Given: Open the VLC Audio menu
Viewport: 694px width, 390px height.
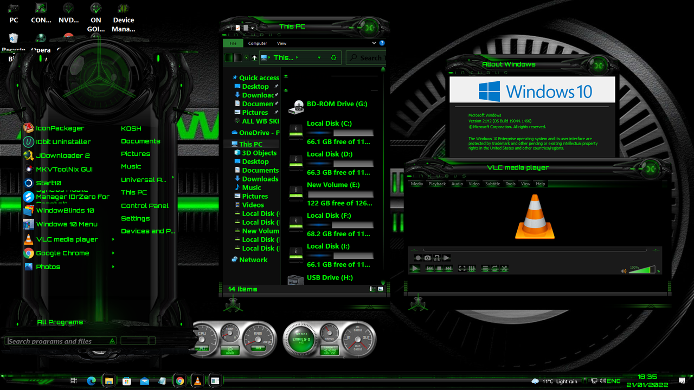Looking at the screenshot, I should (x=457, y=184).
